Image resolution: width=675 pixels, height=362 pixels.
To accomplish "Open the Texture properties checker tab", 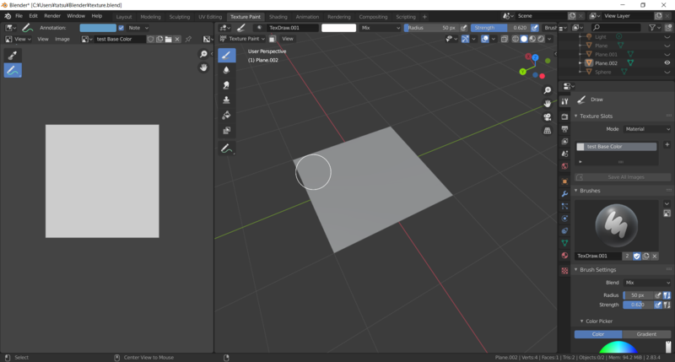I will point(564,271).
